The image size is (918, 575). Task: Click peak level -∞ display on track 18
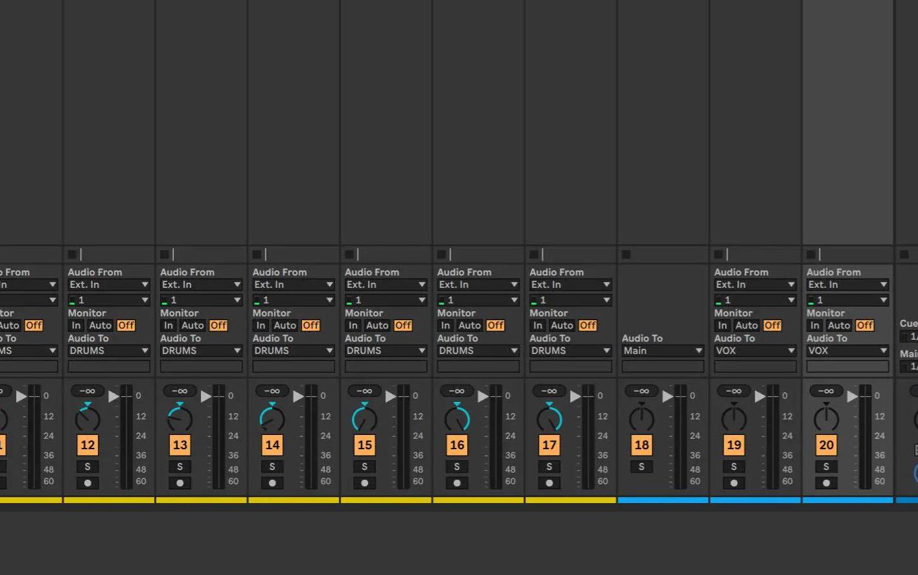[641, 391]
